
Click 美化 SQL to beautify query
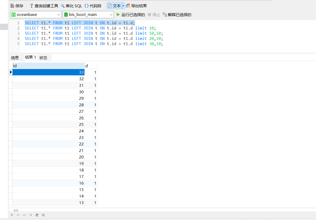point(71,6)
